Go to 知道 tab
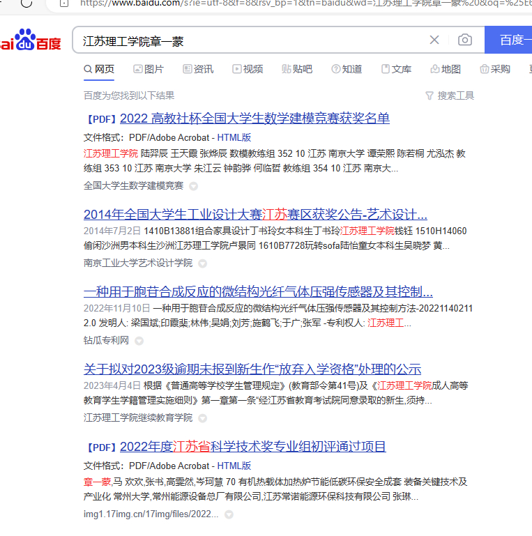This screenshot has height=536, width=532. pyautogui.click(x=347, y=70)
